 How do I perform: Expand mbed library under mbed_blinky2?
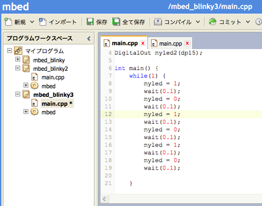point(26,85)
